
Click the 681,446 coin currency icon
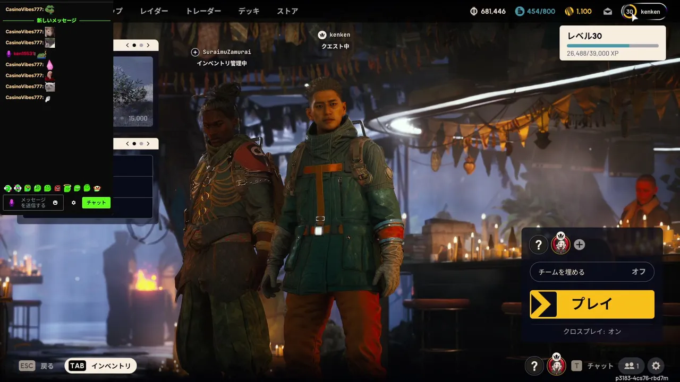pyautogui.click(x=474, y=11)
